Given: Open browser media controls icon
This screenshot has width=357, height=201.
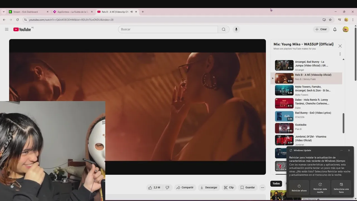Looking at the screenshot, I should [x=339, y=20].
